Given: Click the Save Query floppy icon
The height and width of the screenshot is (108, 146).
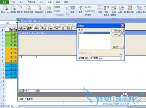Looking at the screenshot, I should click(28, 28).
